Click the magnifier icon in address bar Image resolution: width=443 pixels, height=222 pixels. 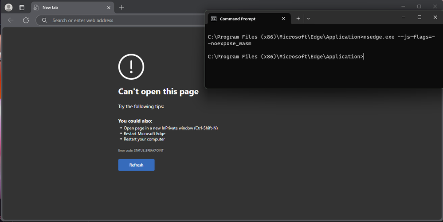[x=44, y=20]
